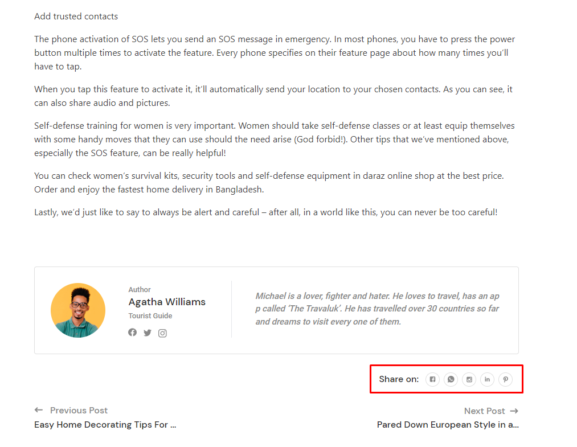
Task: Share the post on Instagram
Action: pyautogui.click(x=469, y=379)
